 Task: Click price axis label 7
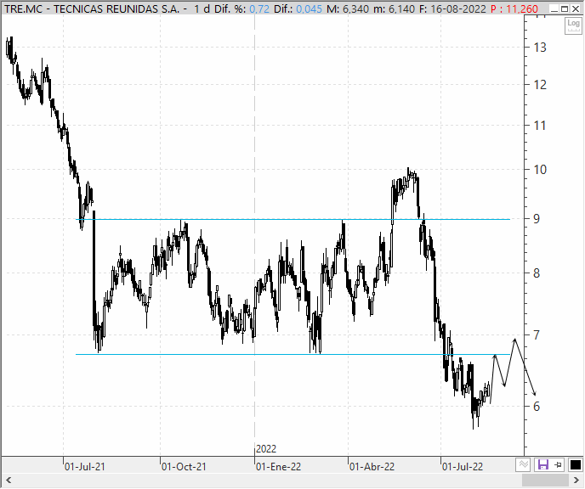tap(537, 335)
